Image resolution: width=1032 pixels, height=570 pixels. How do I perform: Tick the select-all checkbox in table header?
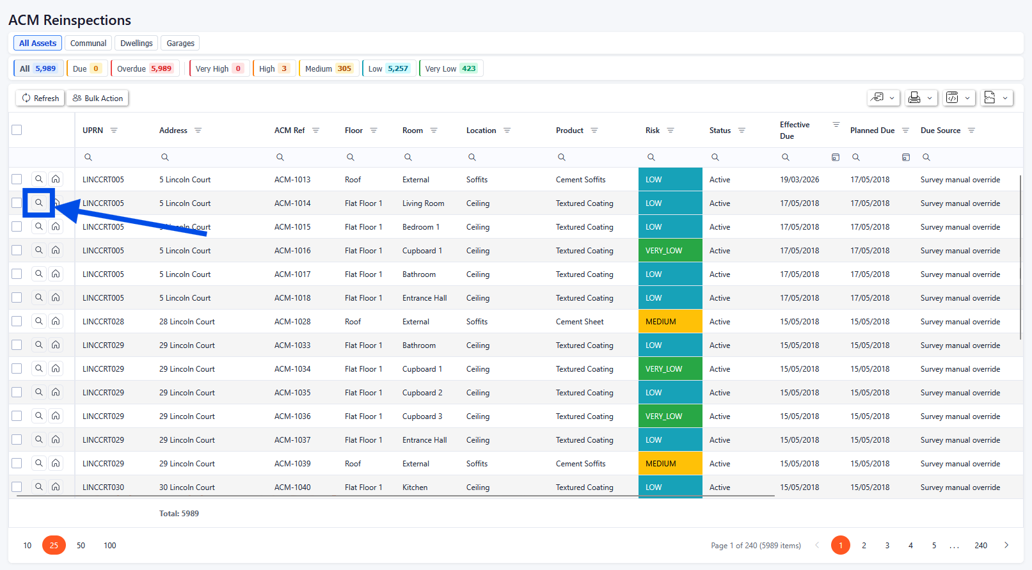(x=17, y=130)
